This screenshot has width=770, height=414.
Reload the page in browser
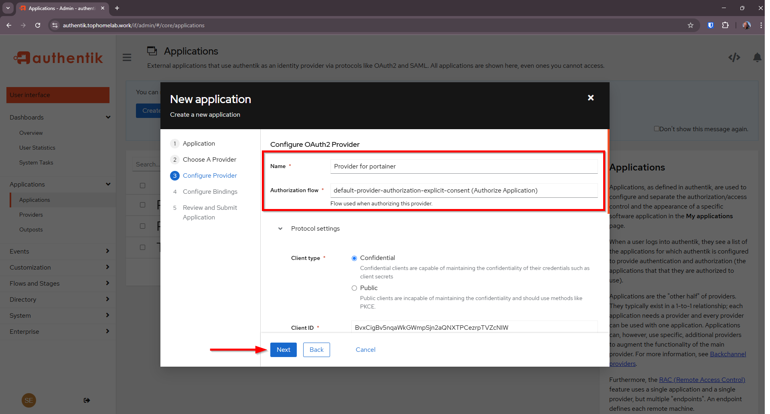[38, 25]
